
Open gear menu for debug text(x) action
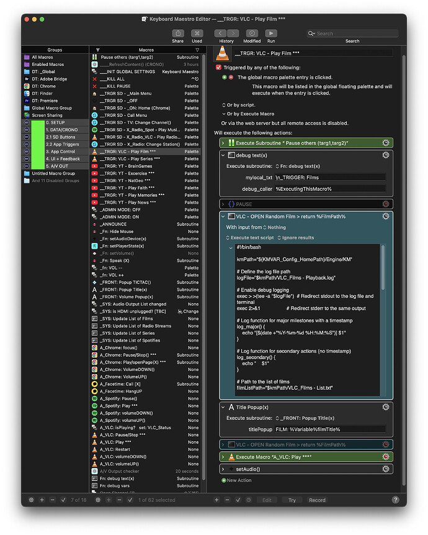[x=385, y=155]
